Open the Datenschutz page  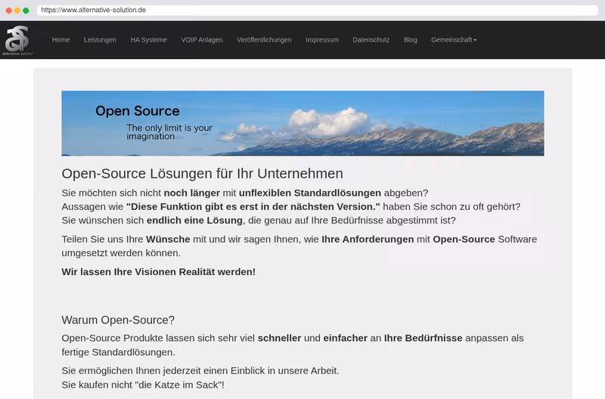click(371, 40)
